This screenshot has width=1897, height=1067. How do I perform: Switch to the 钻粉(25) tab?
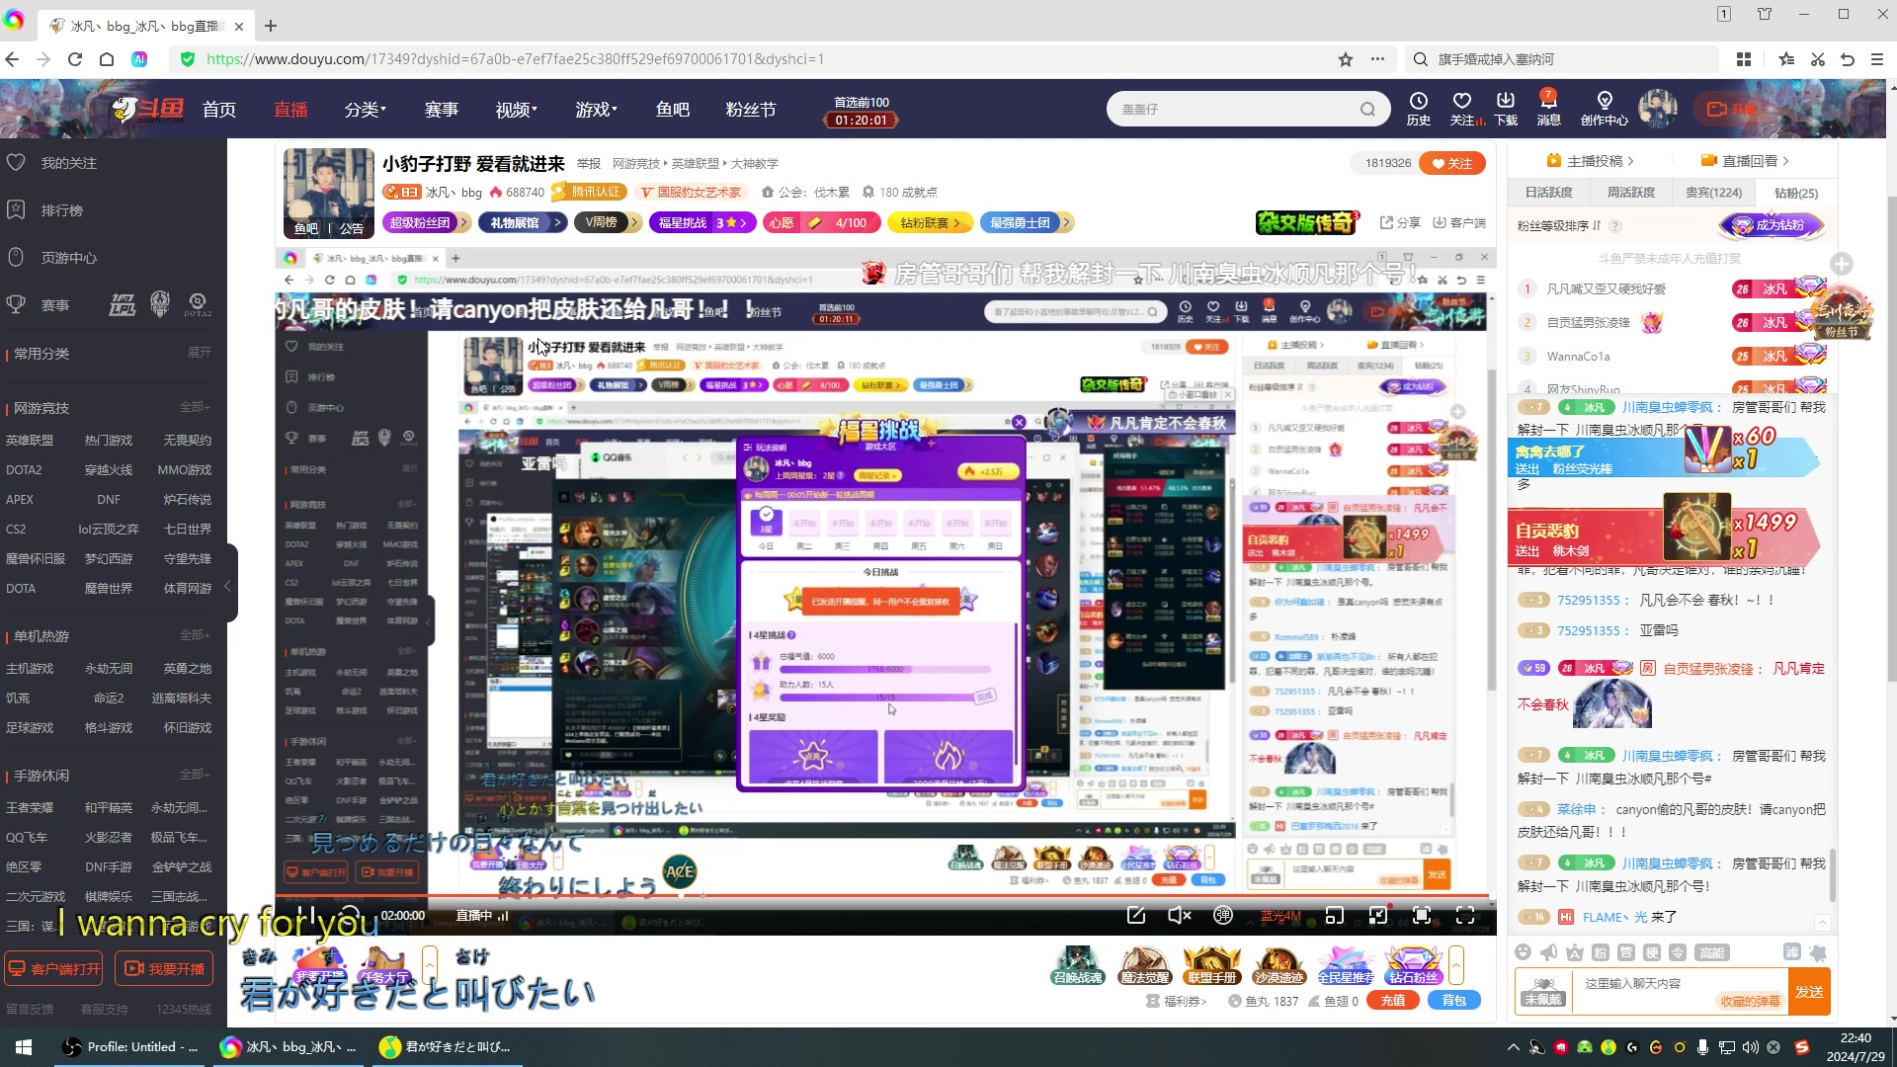(1795, 193)
